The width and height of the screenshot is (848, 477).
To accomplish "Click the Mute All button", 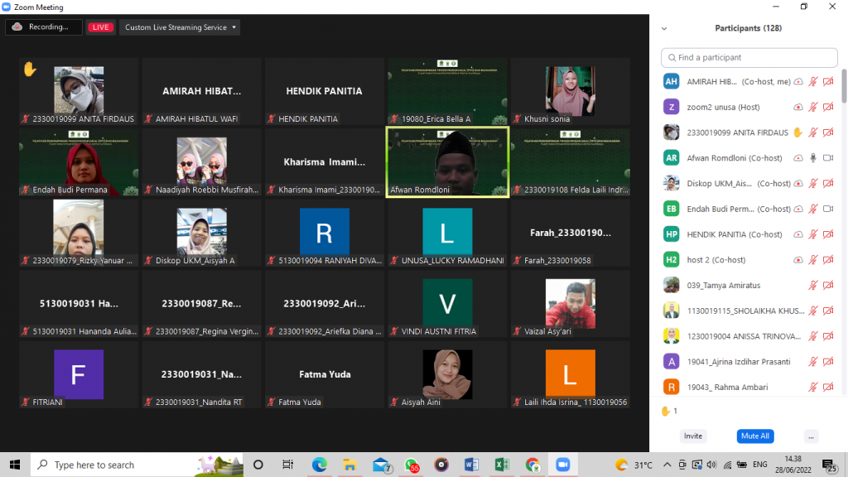I will (755, 436).
